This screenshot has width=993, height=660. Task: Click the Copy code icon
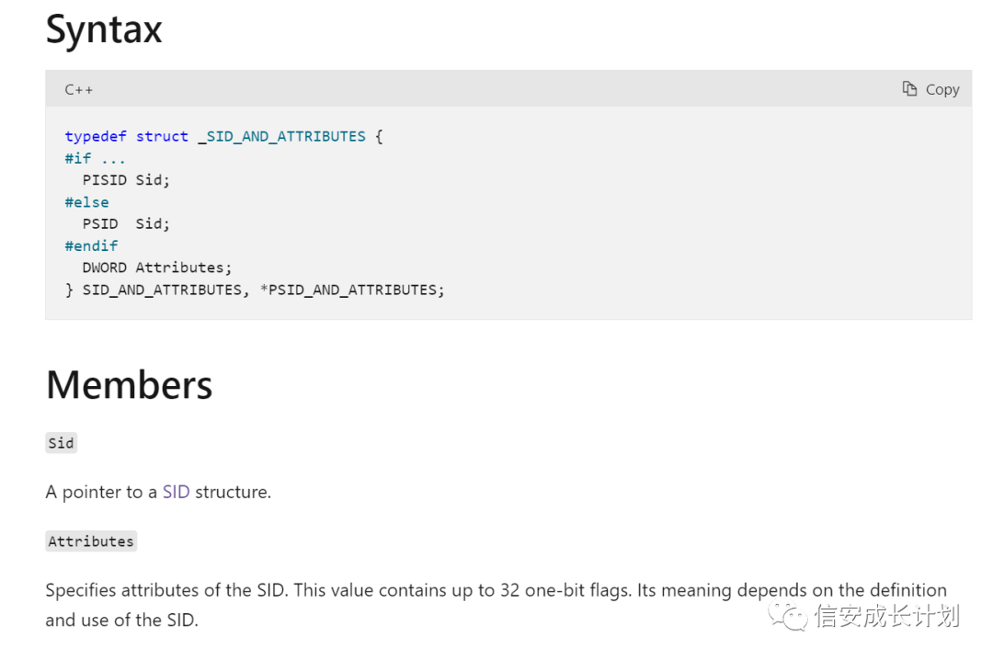(909, 88)
